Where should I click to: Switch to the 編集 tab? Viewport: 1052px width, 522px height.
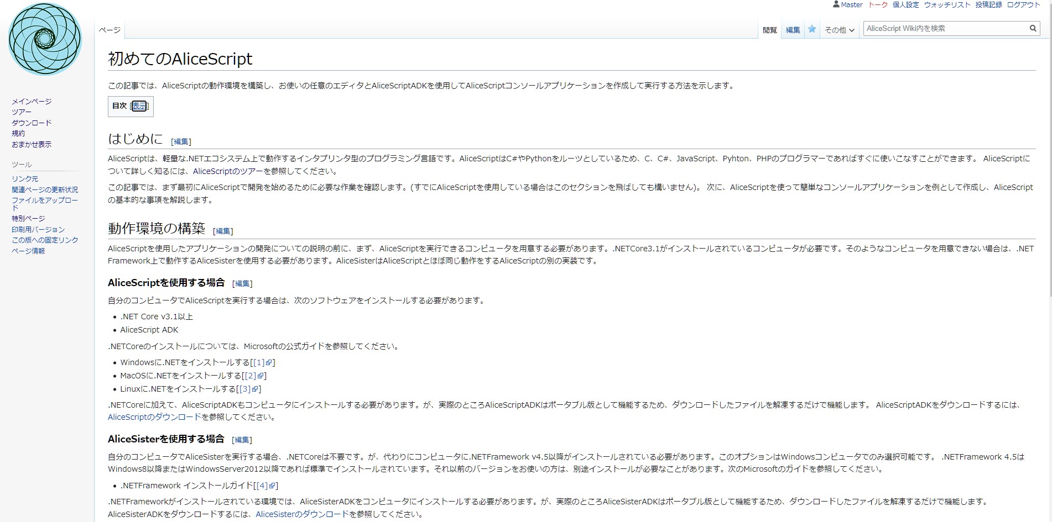click(792, 30)
